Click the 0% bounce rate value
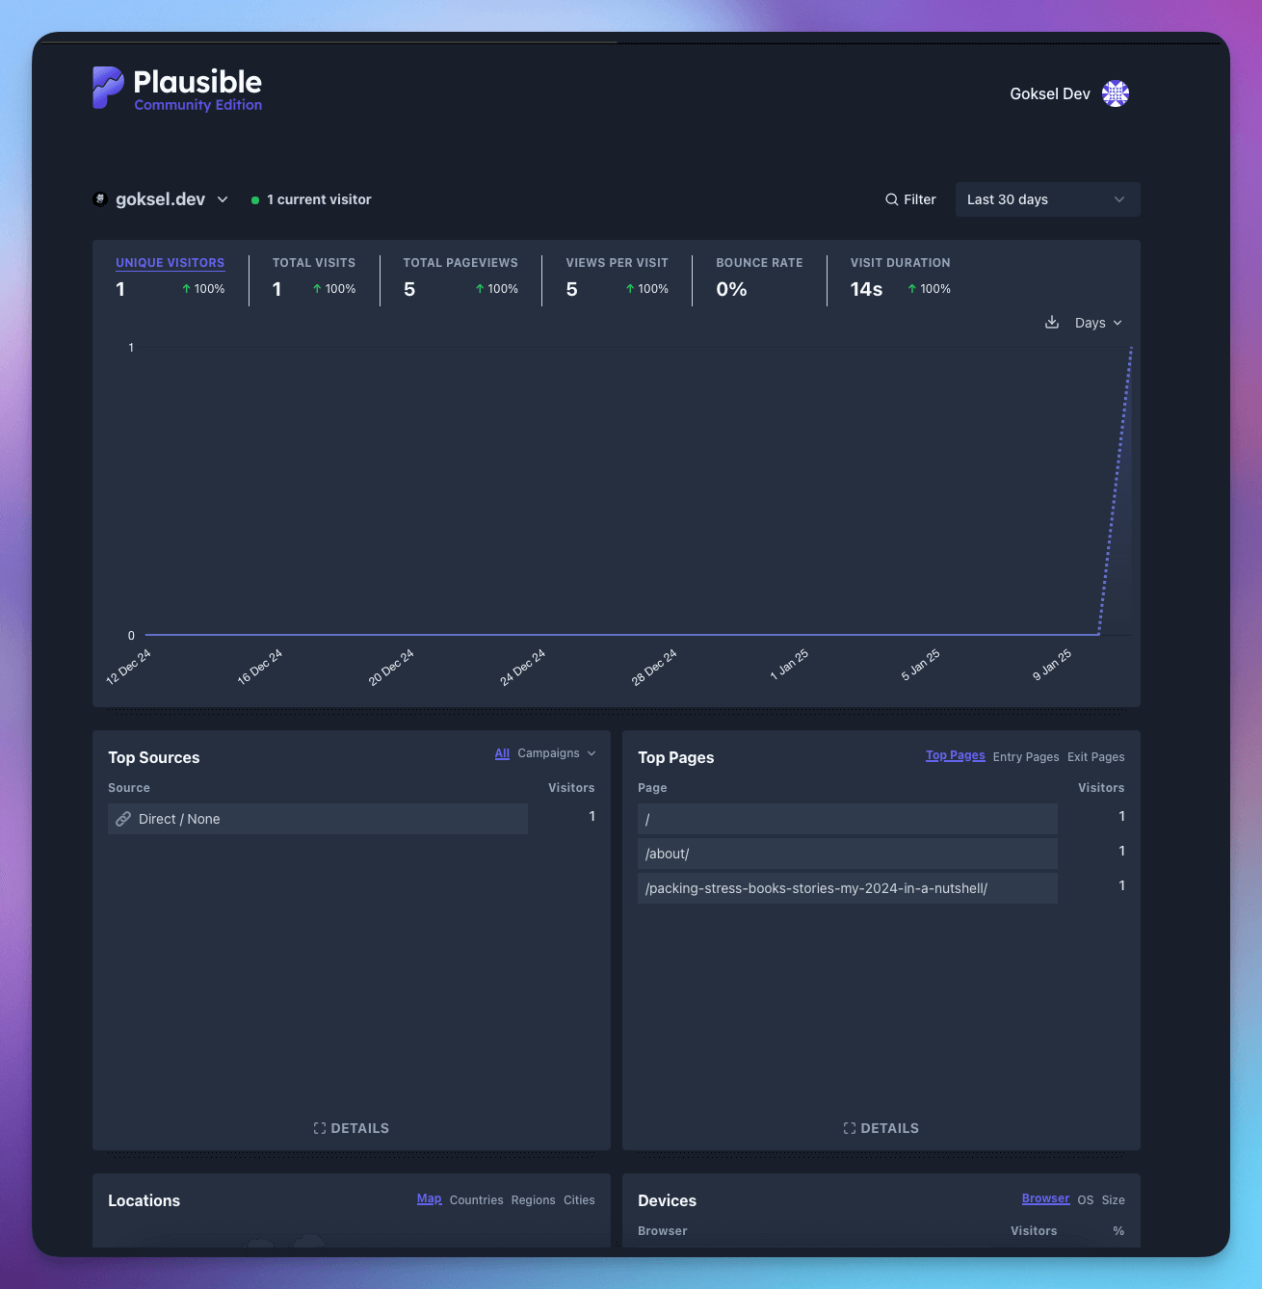 coord(731,289)
